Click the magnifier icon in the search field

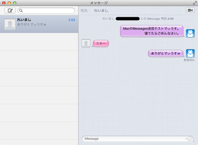click(x=21, y=11)
